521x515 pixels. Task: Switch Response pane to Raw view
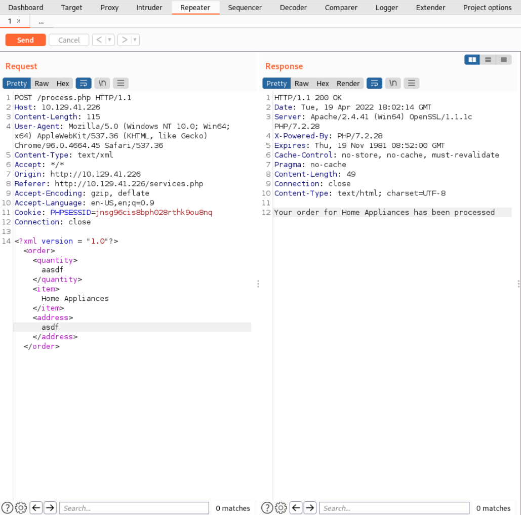click(301, 84)
